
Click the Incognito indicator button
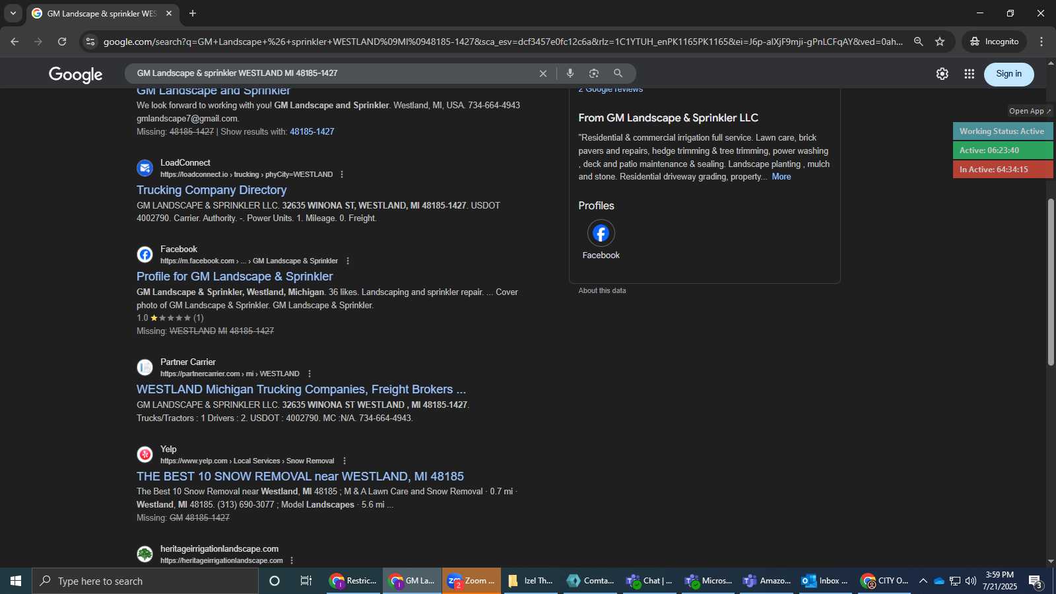point(994,42)
